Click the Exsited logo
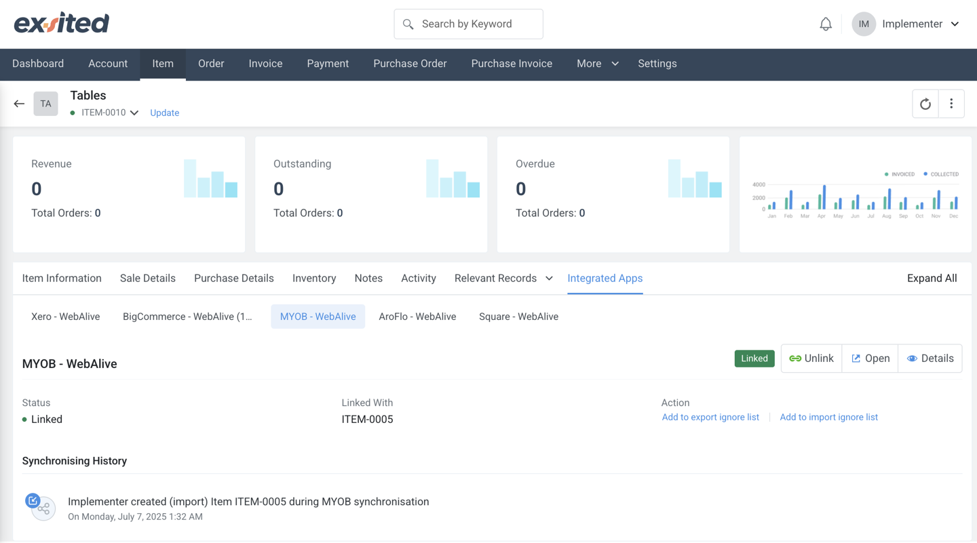 62,23
